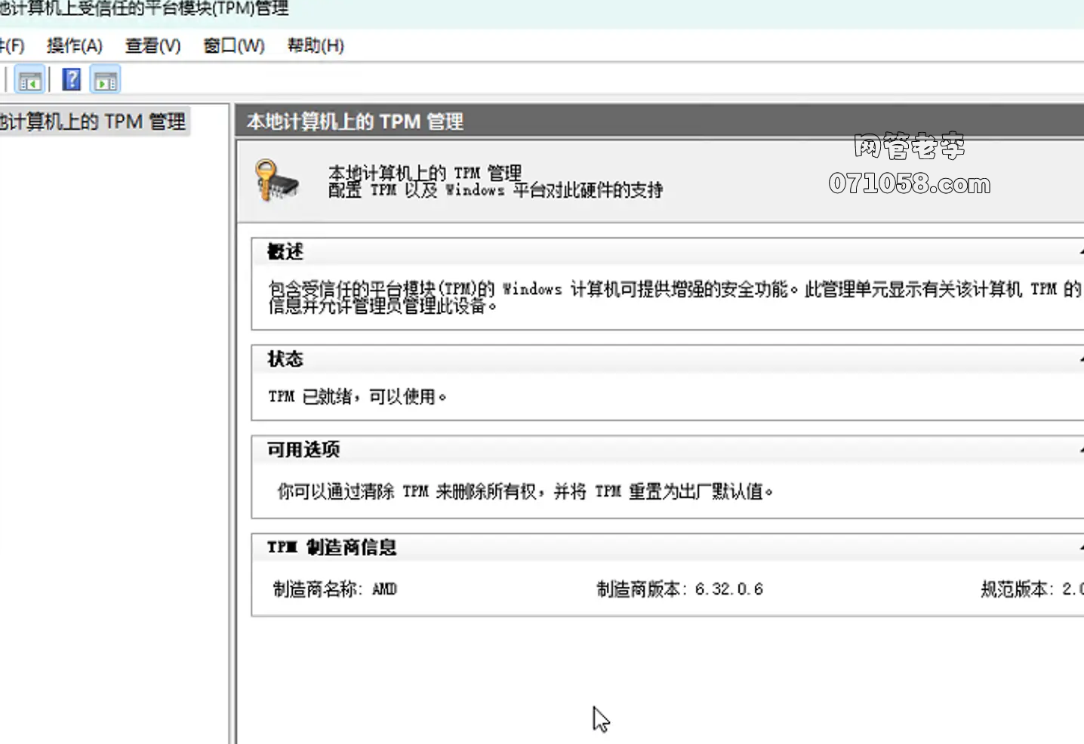Image resolution: width=1084 pixels, height=744 pixels.
Task: Select the TPM 管理 node in the console tree
Action: [x=92, y=121]
